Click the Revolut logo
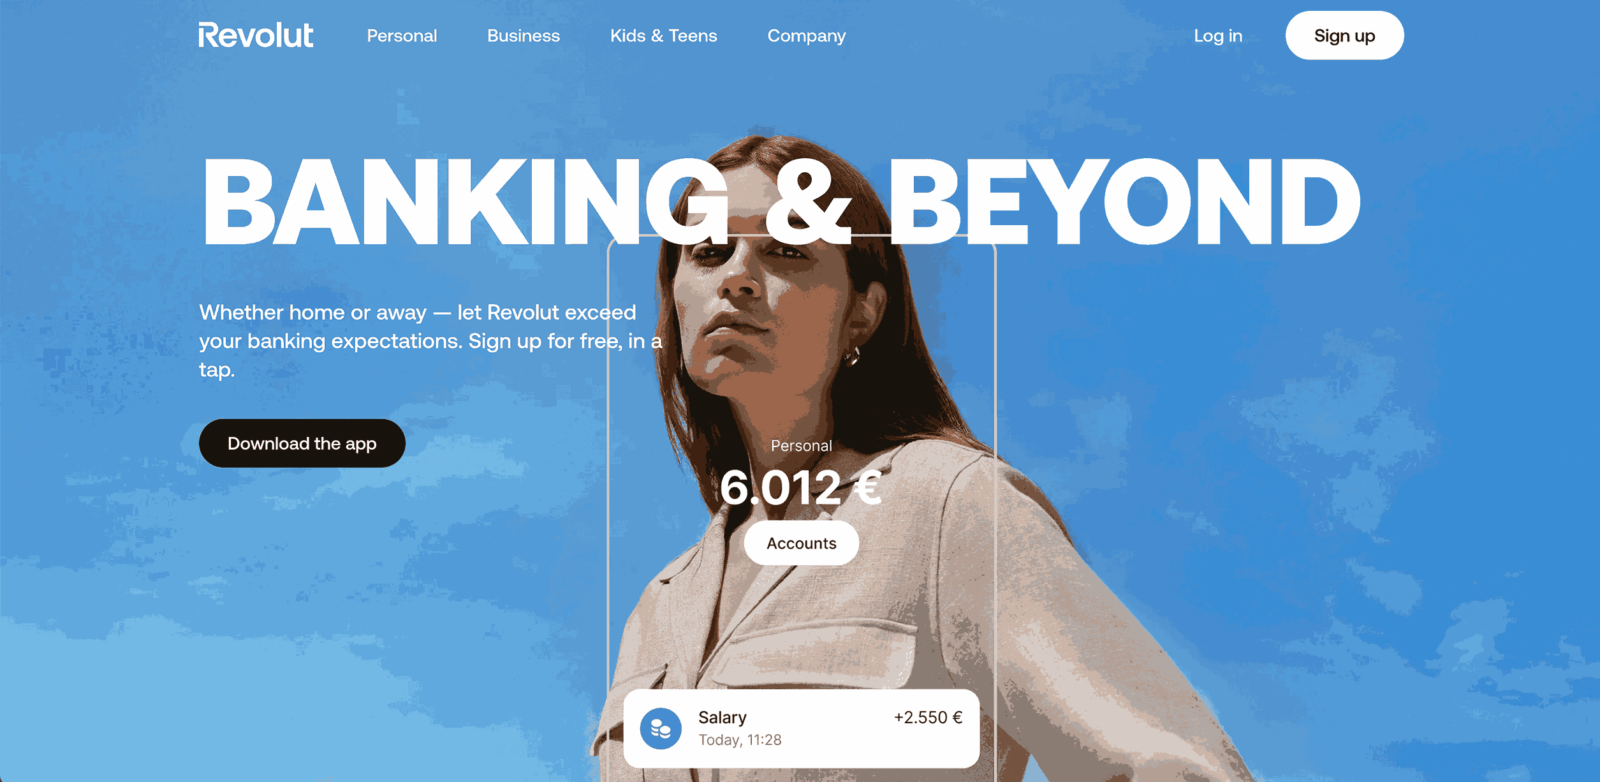This screenshot has width=1600, height=782. (x=256, y=36)
